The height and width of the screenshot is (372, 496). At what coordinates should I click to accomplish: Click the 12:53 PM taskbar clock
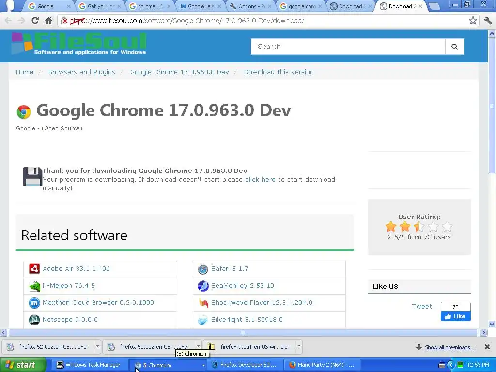pyautogui.click(x=478, y=365)
